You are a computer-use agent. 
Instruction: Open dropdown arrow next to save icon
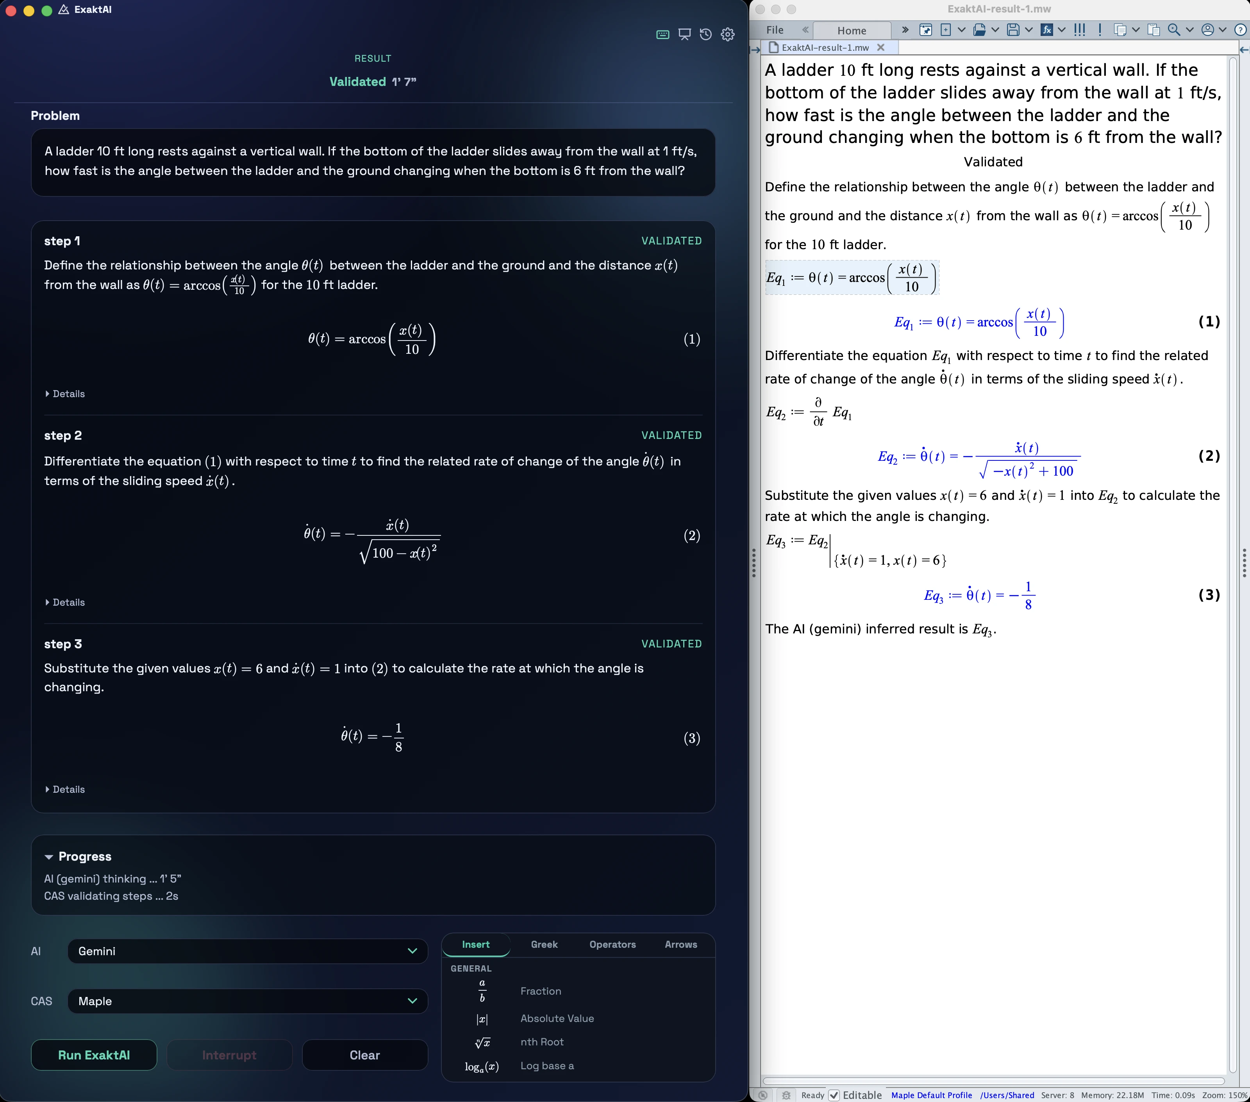tap(1029, 30)
